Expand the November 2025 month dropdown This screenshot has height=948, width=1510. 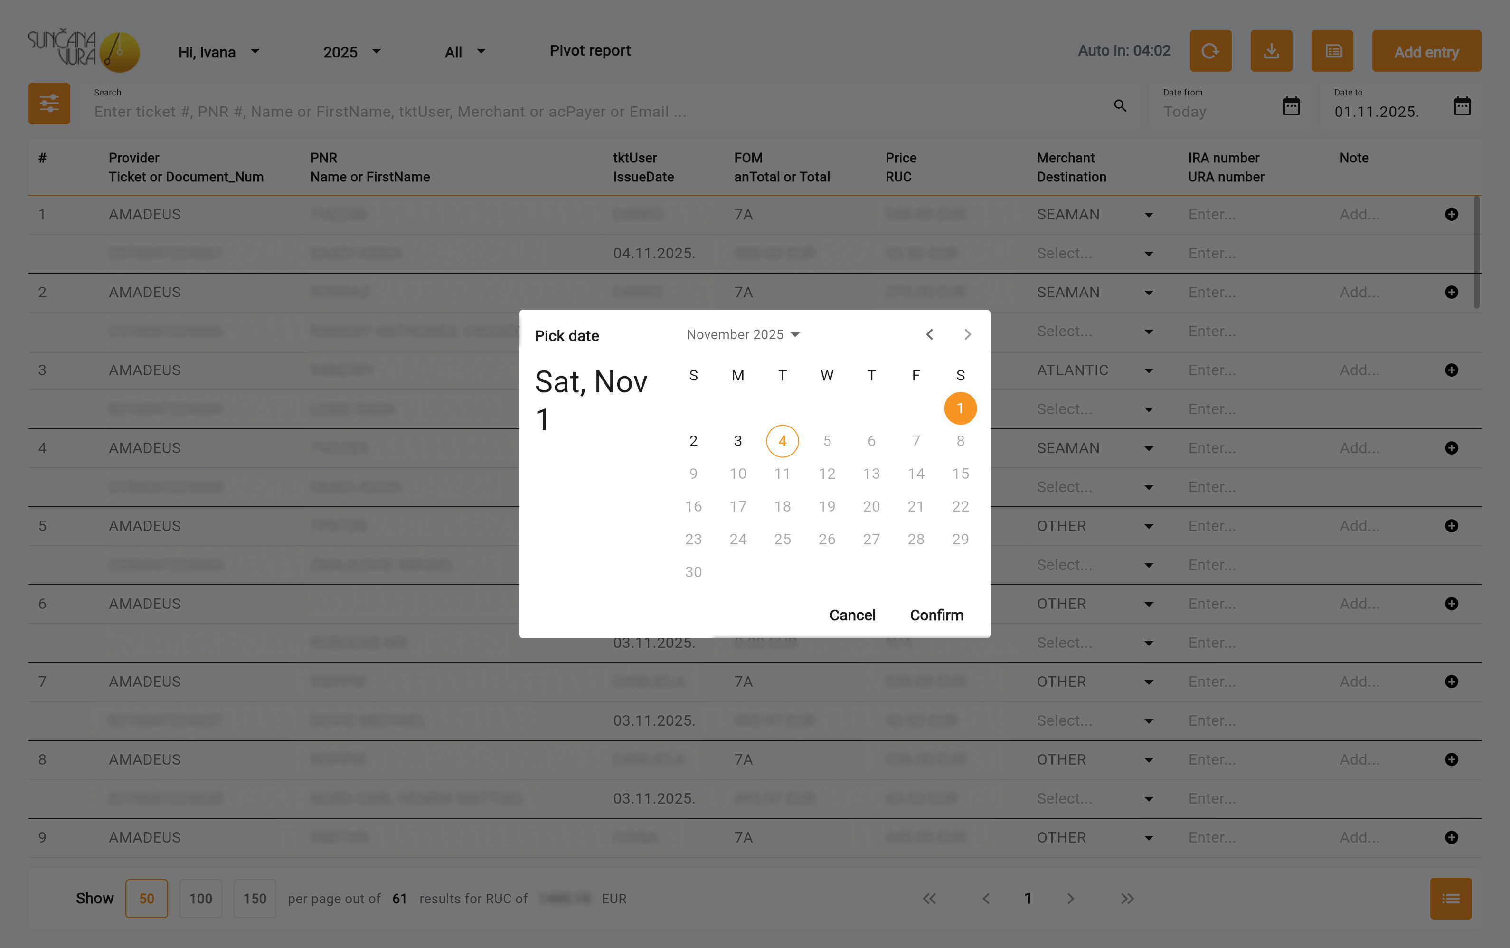pyautogui.click(x=743, y=334)
